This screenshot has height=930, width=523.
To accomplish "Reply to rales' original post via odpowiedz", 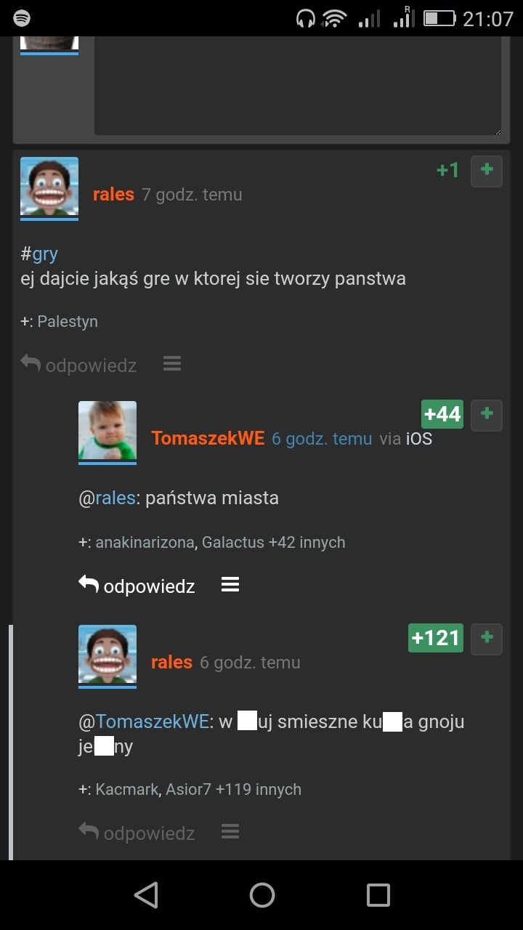I will coord(78,364).
